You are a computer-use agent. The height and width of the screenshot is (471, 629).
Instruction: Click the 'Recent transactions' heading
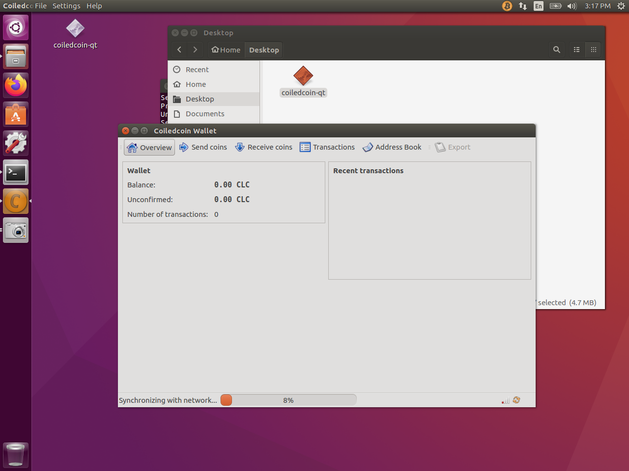pyautogui.click(x=368, y=171)
